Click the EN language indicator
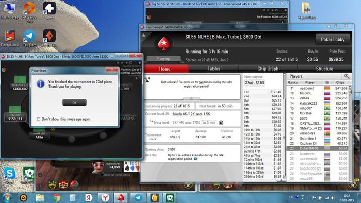This screenshot has height=203, width=361. click(291, 197)
